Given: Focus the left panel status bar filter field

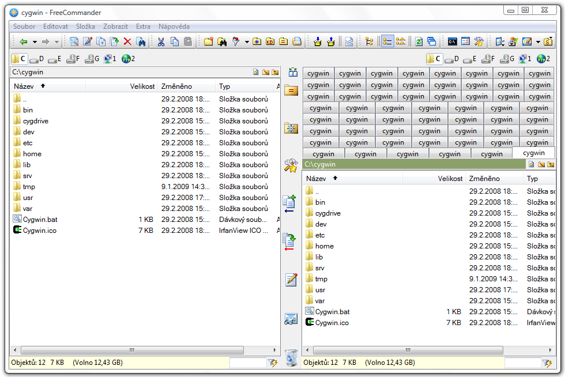Looking at the screenshot, I should point(248,363).
